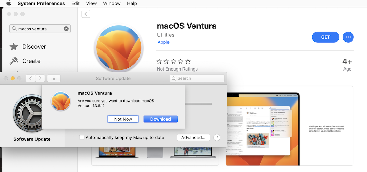Screen dimensions: 367x172
Task: Click the Ventura icon in the dialog
Action: click(x=61, y=101)
